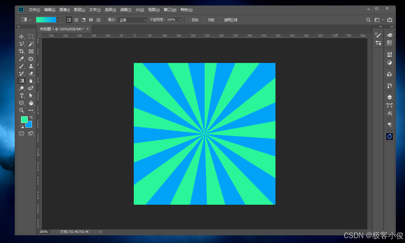Select the Path Selection arrow tool
The image size is (405, 243).
31,96
